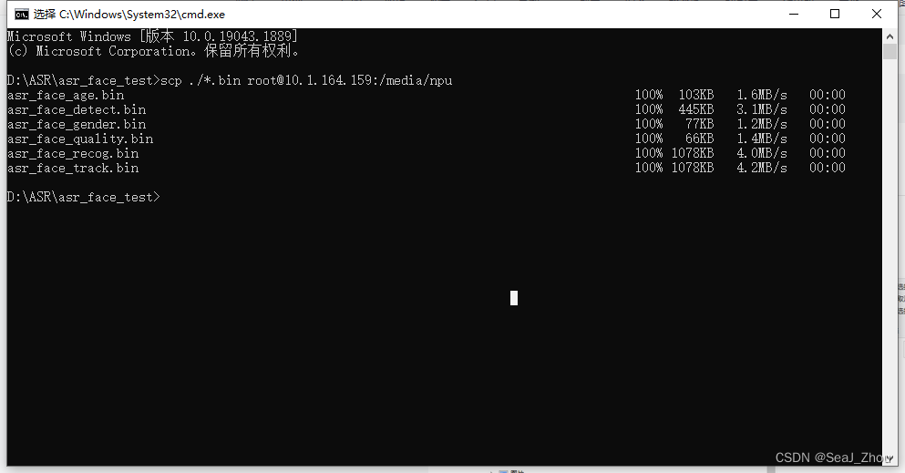Click the Microsoft Corporation copyright line
The height and width of the screenshot is (473, 905).
153,51
